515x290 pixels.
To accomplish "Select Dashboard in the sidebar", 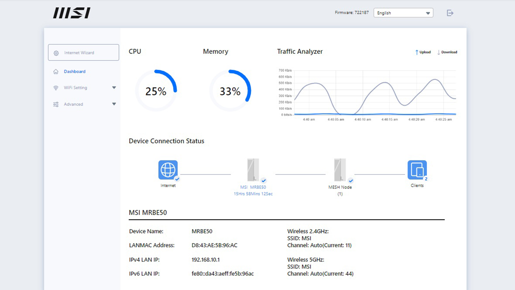I will click(75, 71).
